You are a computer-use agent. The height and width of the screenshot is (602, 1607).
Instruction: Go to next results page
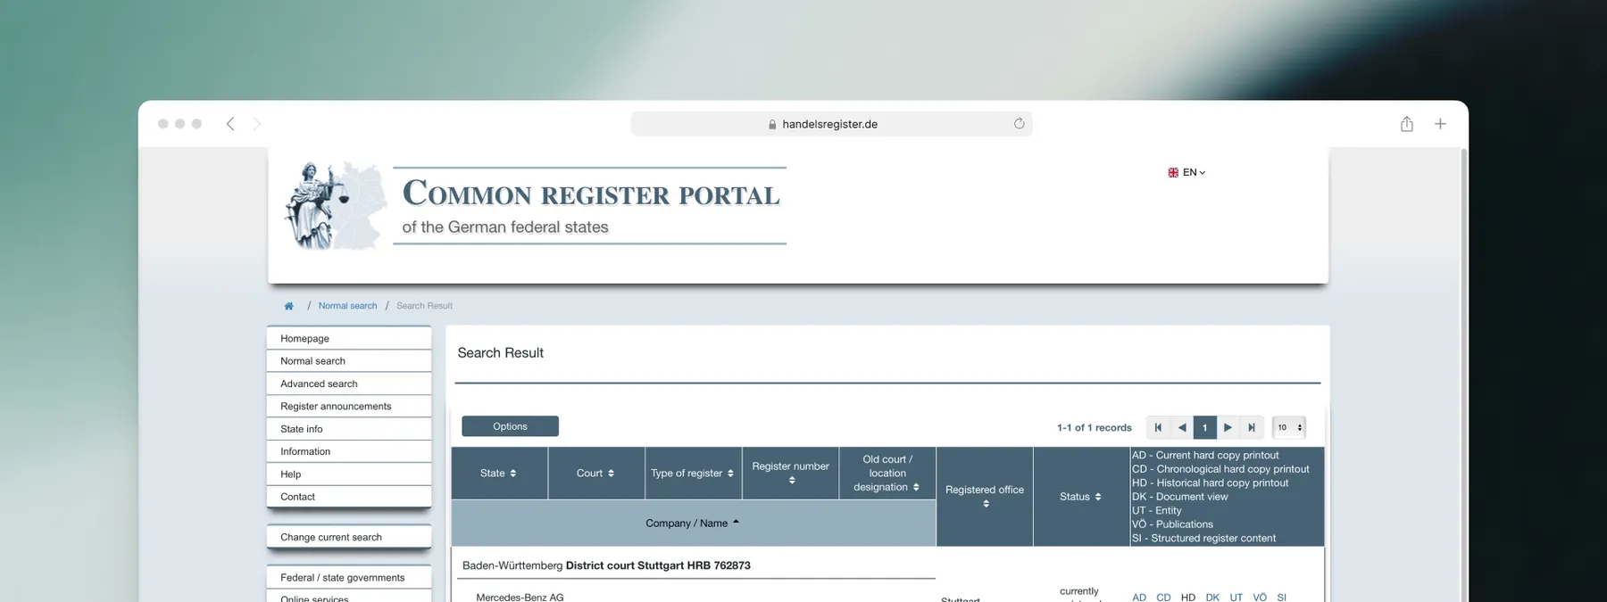click(1228, 427)
